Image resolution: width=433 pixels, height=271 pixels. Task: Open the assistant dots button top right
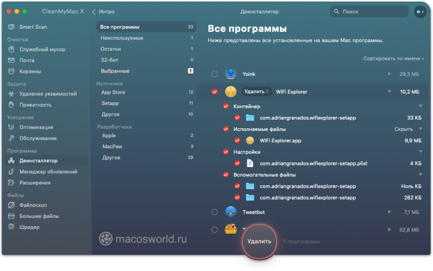420,11
